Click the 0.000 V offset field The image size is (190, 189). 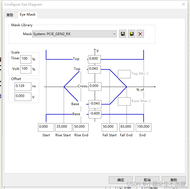[x=23, y=97]
